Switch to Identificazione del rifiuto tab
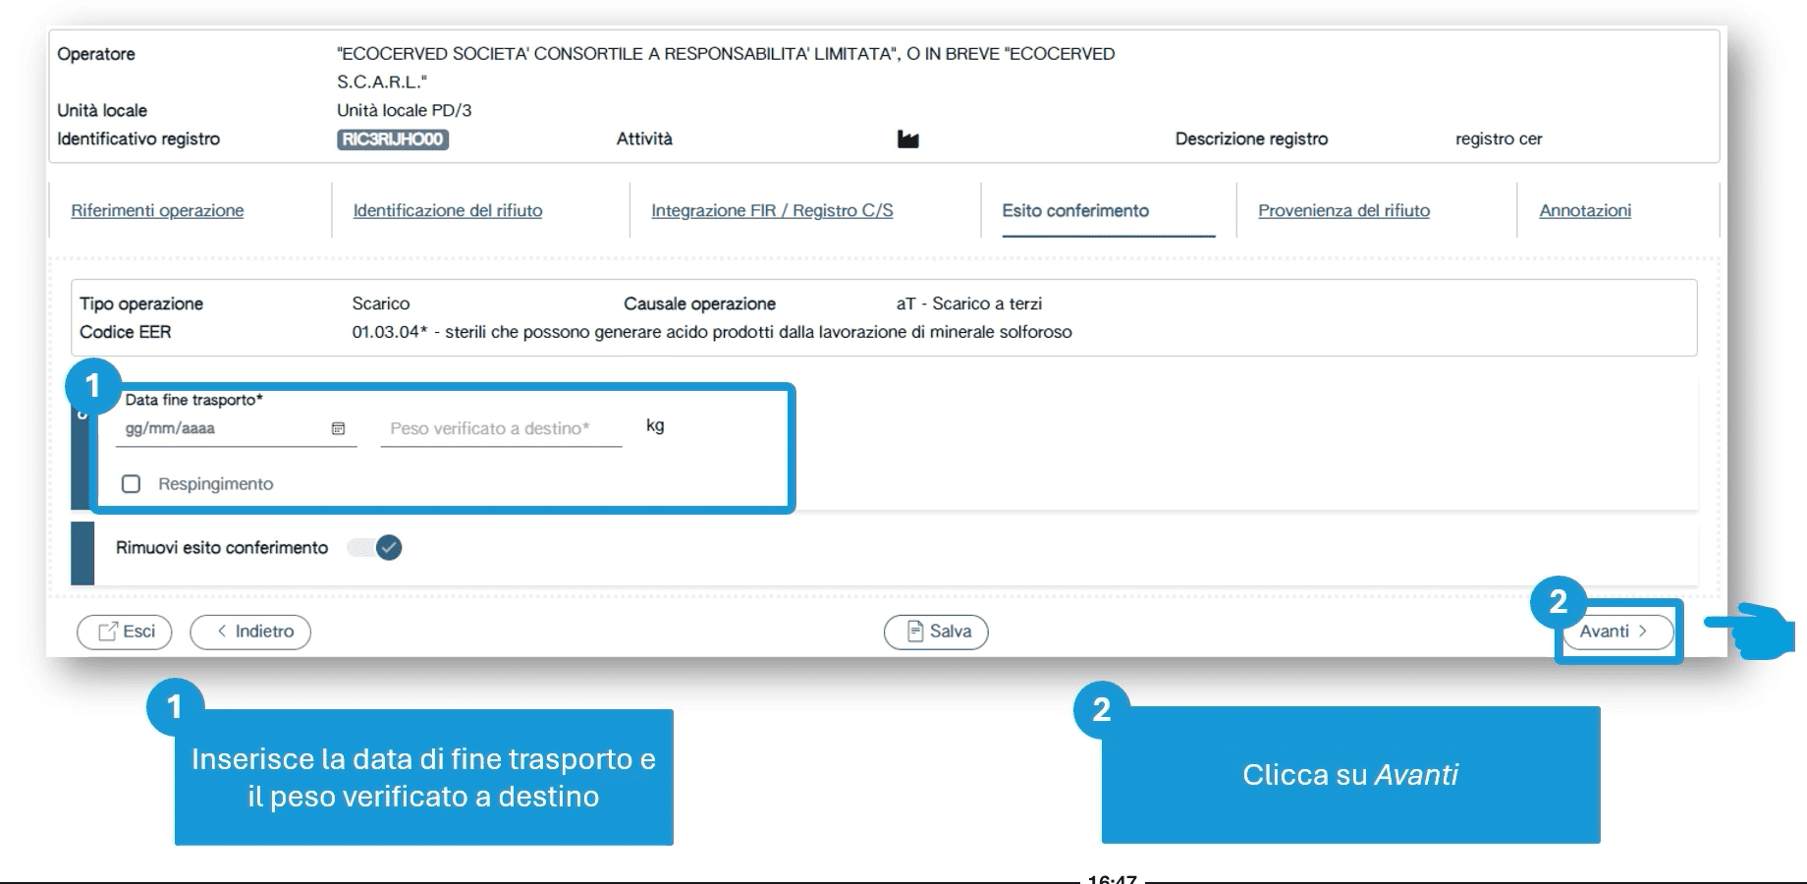1807x884 pixels. pyautogui.click(x=447, y=210)
